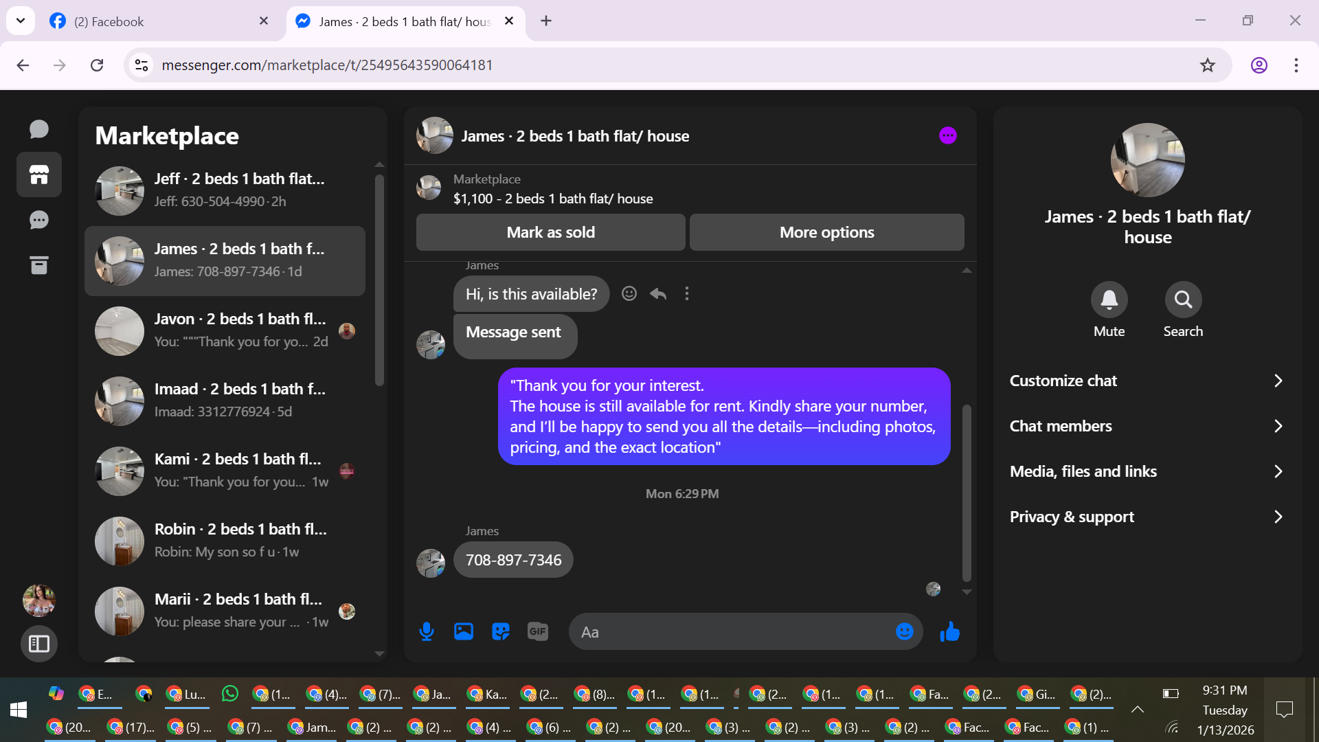Viewport: 1319px width, 742px height.
Task: Attach a file with the image icon
Action: point(464,631)
